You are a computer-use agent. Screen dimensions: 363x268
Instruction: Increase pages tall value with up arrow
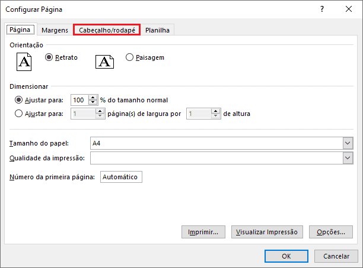215,111
